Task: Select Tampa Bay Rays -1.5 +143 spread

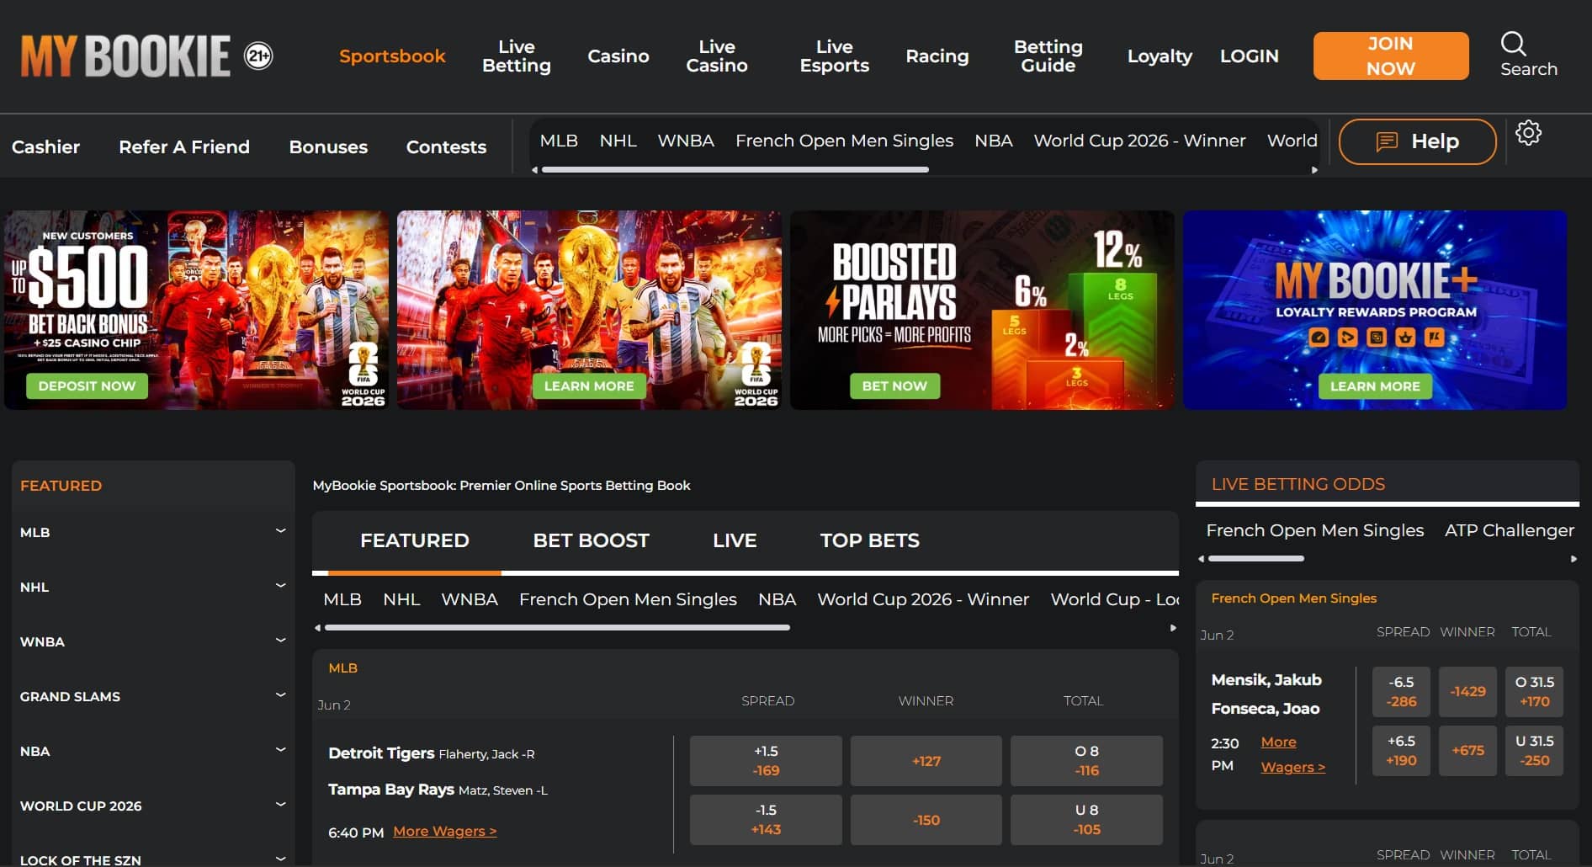Action: pyautogui.click(x=766, y=819)
